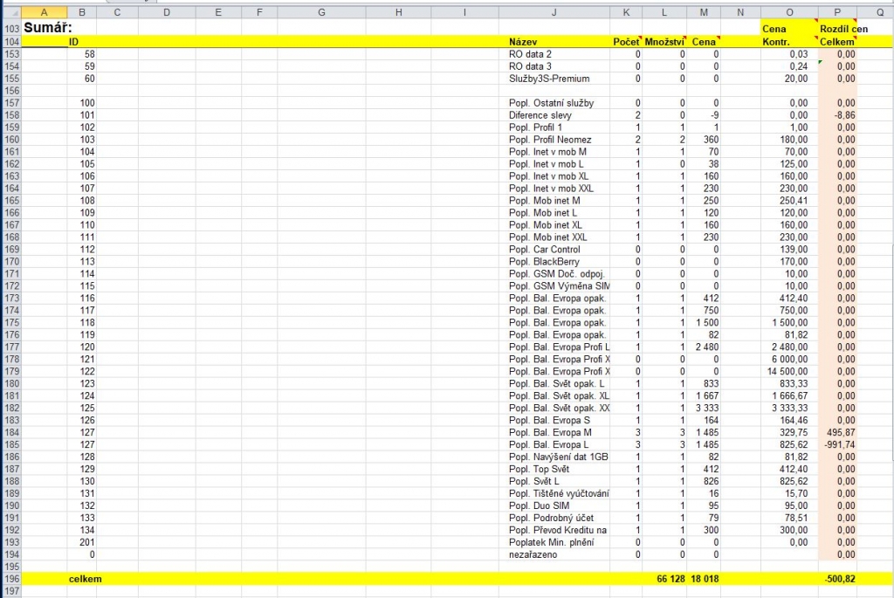Select column A by its header
The image size is (894, 598).
point(44,12)
